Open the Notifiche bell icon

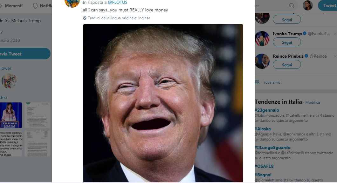coord(35,6)
